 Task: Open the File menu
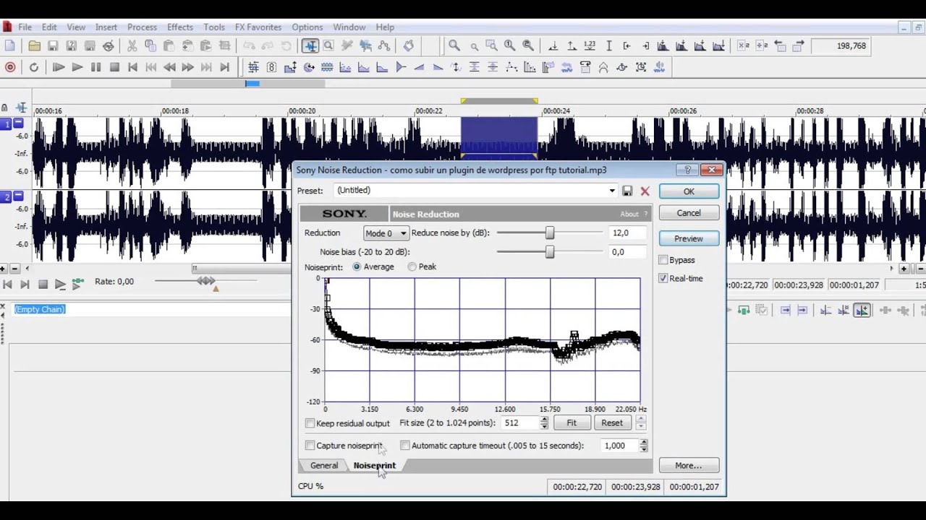pos(25,27)
